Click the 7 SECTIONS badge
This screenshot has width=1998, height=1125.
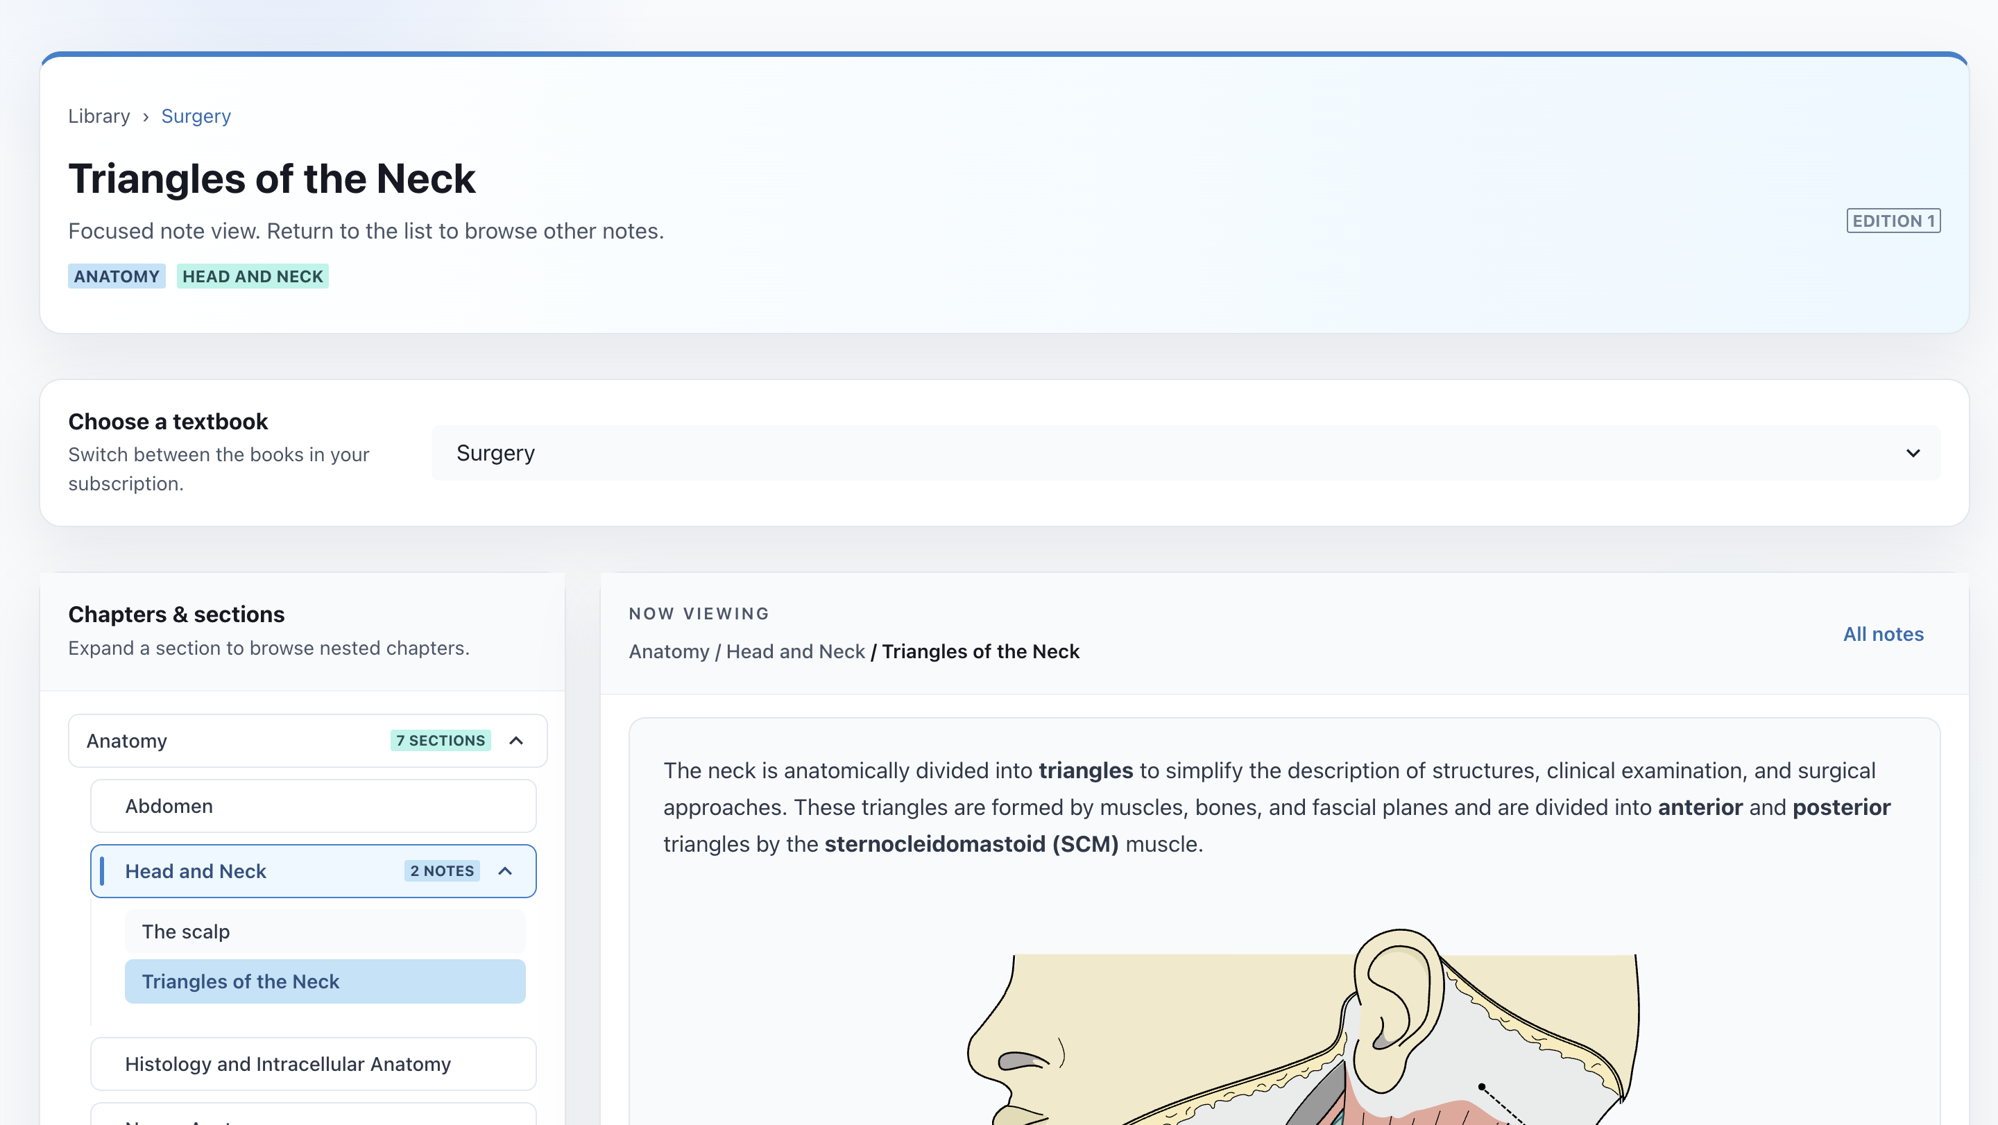point(440,741)
